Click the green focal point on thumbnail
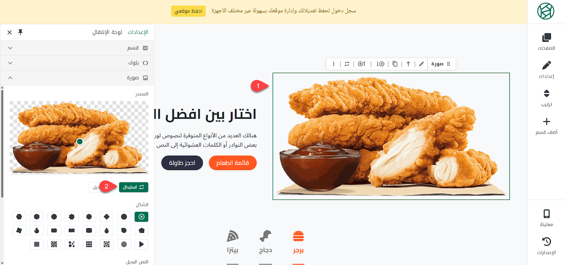564x265 pixels. (80, 141)
